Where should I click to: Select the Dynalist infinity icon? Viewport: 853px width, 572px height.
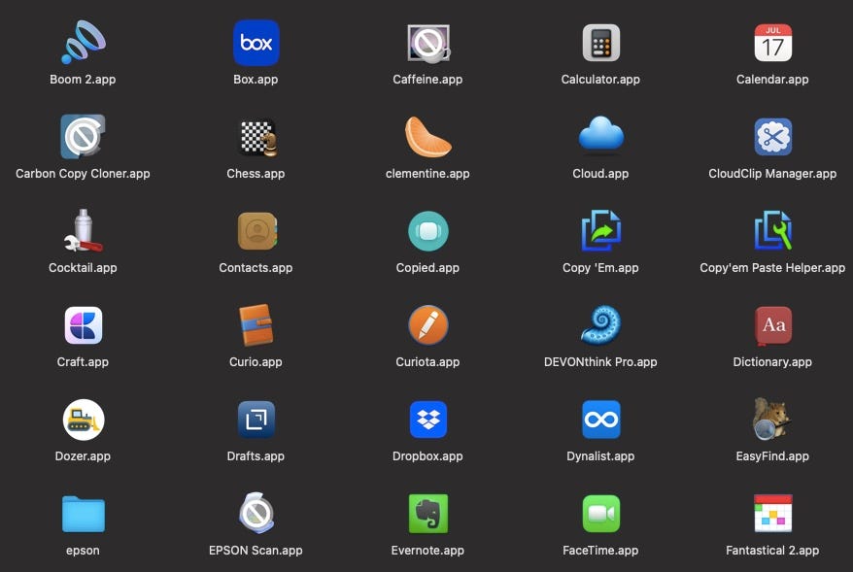click(600, 420)
